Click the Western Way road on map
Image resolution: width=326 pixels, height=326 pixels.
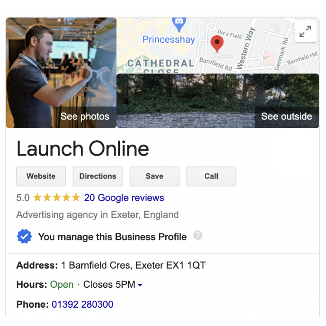(x=246, y=48)
